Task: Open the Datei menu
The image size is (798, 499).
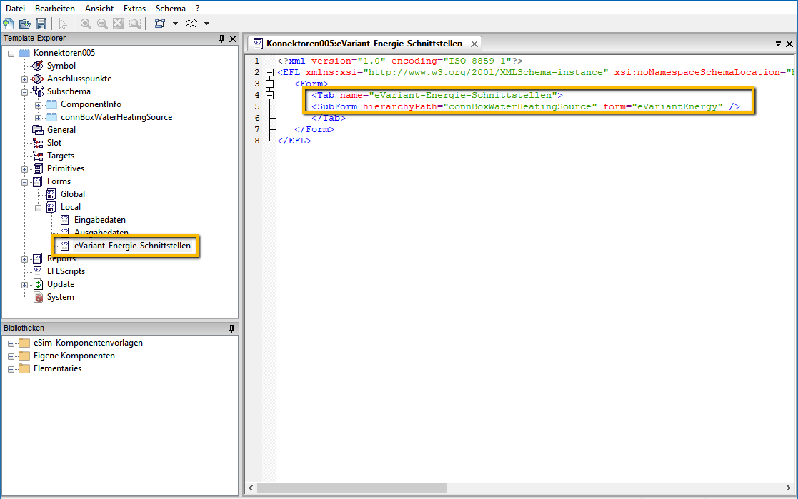Action: tap(15, 8)
